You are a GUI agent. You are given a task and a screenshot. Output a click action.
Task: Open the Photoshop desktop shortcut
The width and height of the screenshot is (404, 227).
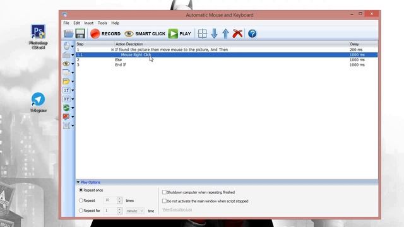38,37
